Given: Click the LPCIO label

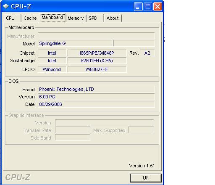Looking at the screenshot, I should click(29, 69).
